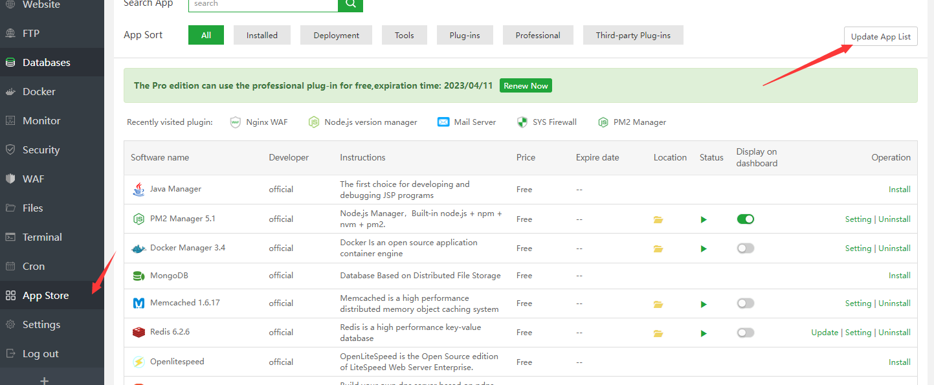
Task: Open the Databases sidebar entry
Action: 46,62
